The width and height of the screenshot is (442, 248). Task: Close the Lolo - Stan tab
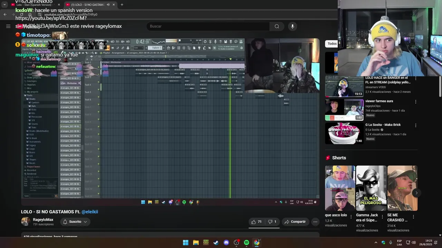(59, 5)
